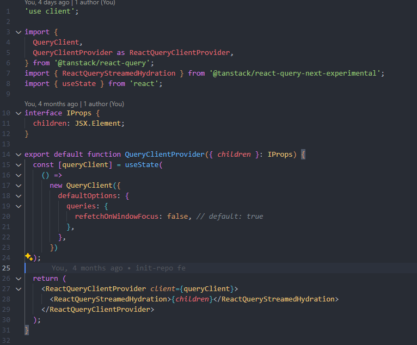Click the IProps interface name on line 10
The height and width of the screenshot is (345, 417).
(x=79, y=113)
